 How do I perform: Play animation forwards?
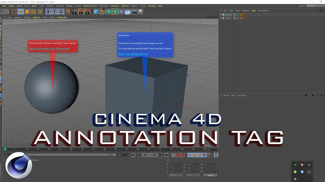coord(150,155)
